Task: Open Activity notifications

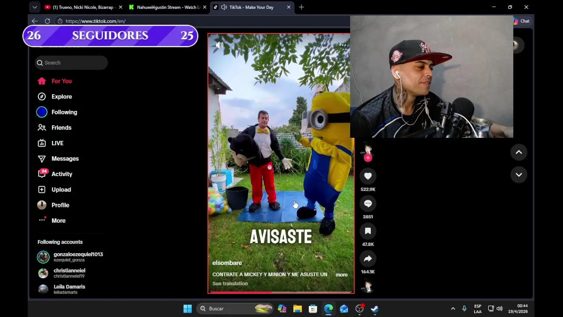Action: tap(55, 174)
